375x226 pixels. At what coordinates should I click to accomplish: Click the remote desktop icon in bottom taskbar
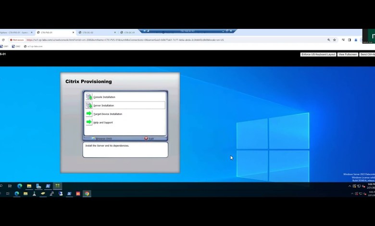click(x=61, y=194)
